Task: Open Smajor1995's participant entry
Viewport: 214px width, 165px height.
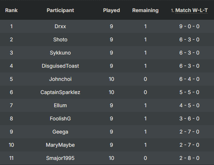Action: 60,158
